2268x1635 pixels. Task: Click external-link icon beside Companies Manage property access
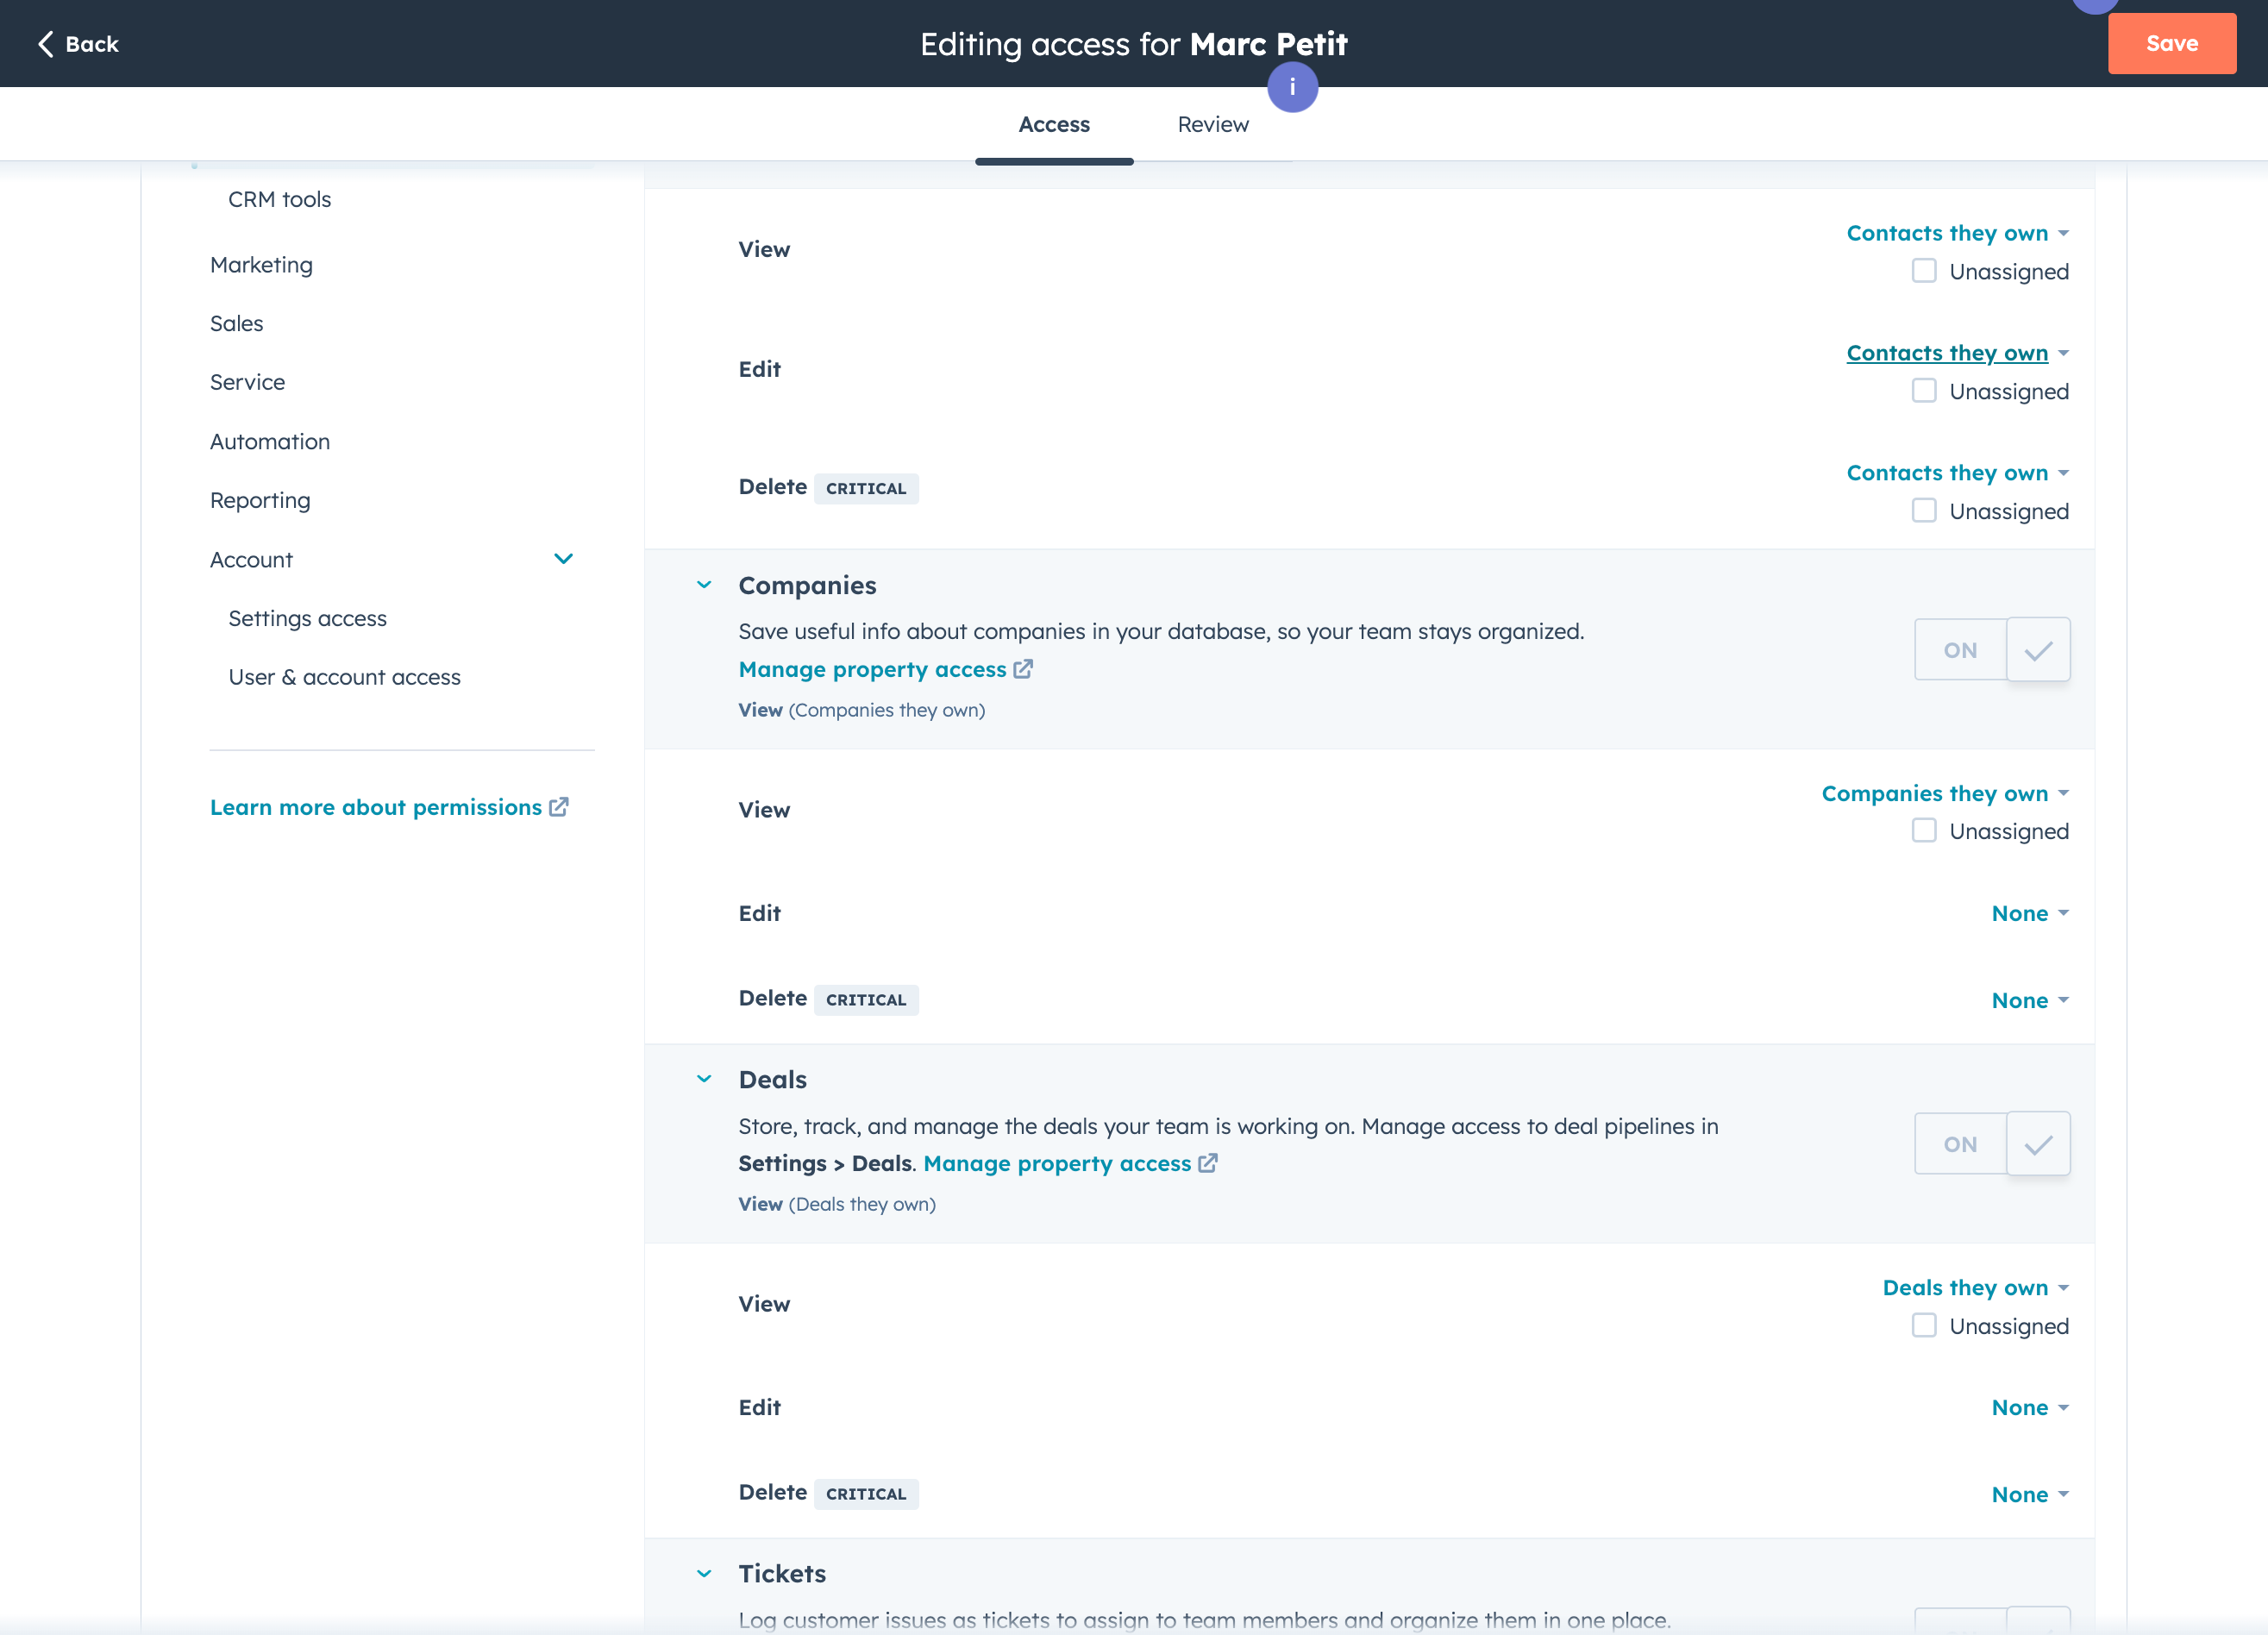click(1023, 669)
